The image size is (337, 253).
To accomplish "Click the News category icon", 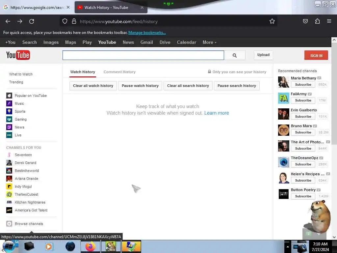I will pos(9,127).
